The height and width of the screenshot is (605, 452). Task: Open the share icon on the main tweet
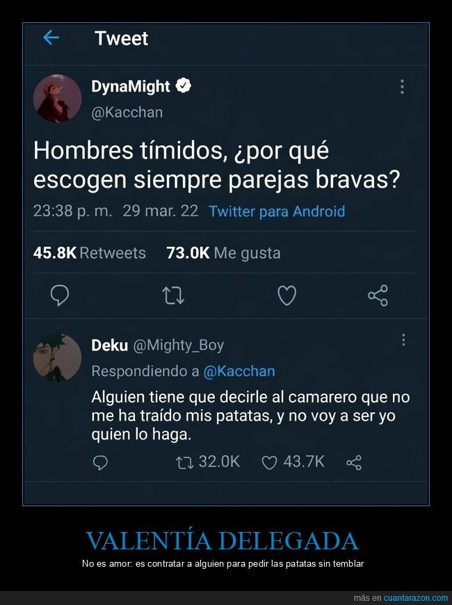click(377, 296)
